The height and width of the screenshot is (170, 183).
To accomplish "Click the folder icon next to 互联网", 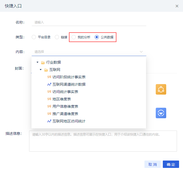I will 46,70.
